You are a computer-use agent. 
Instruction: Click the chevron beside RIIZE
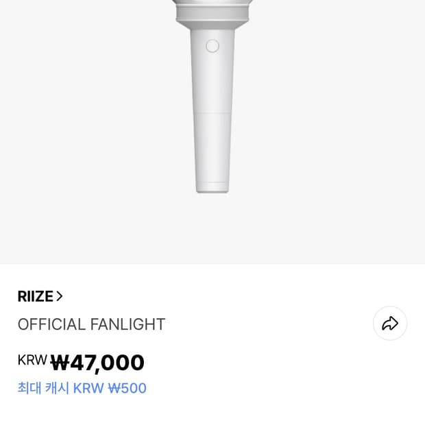point(60,296)
